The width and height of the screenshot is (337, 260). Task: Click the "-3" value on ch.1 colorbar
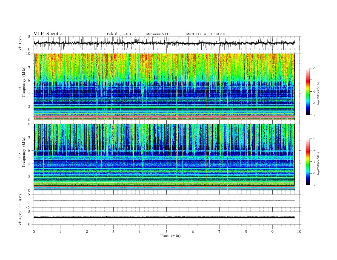314,68
